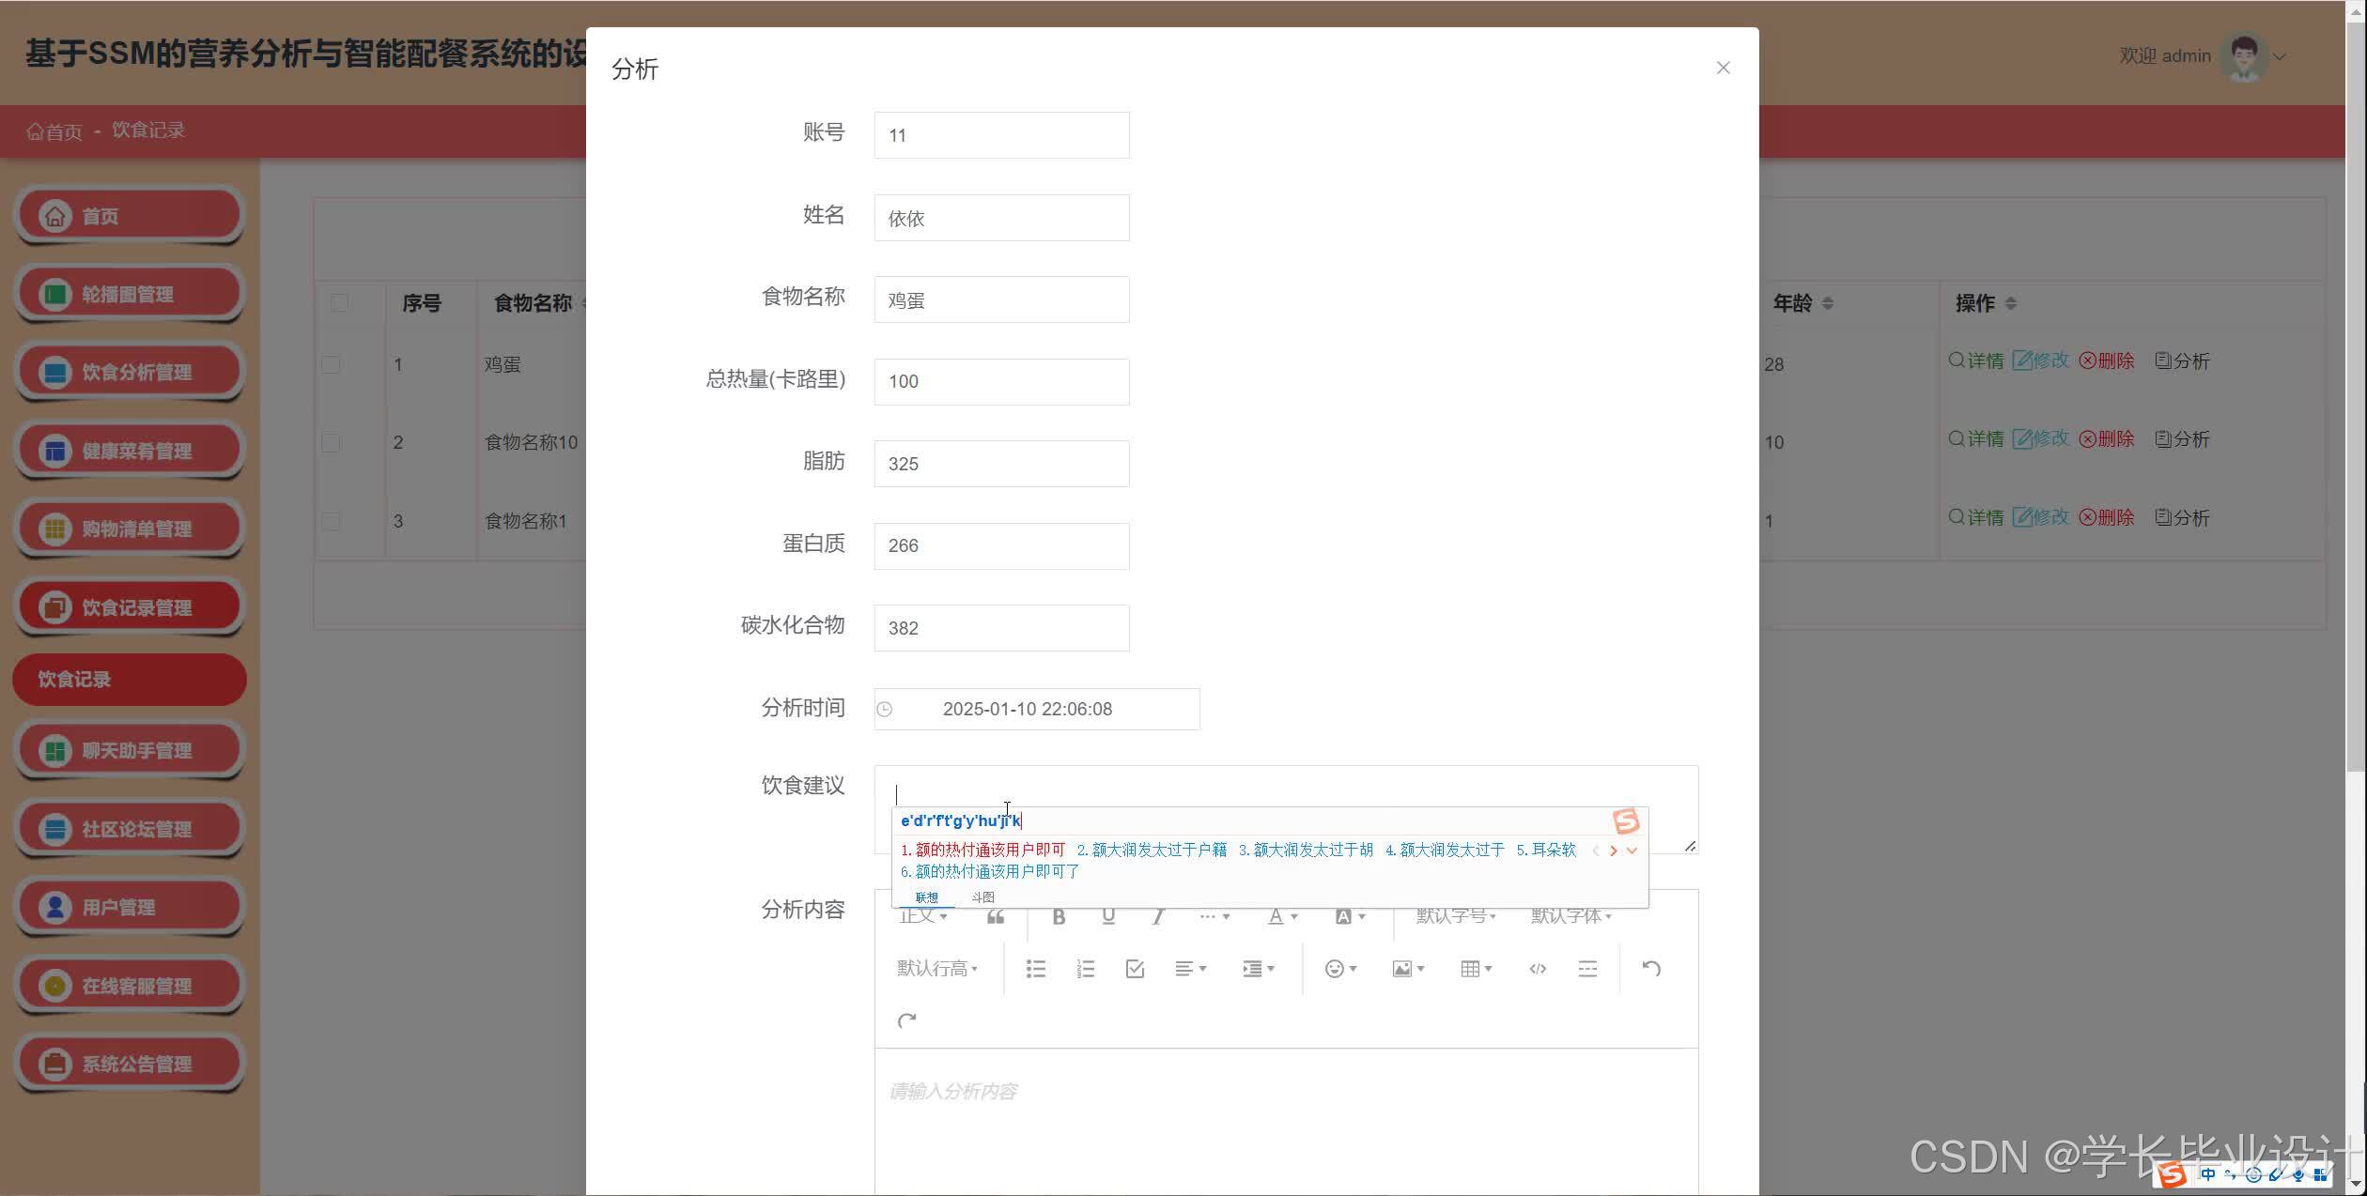Check the row for 食物名称10
This screenshot has width=2367, height=1196.
tap(331, 442)
